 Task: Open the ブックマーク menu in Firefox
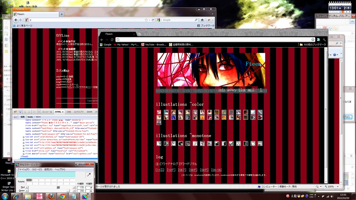pos(206,26)
